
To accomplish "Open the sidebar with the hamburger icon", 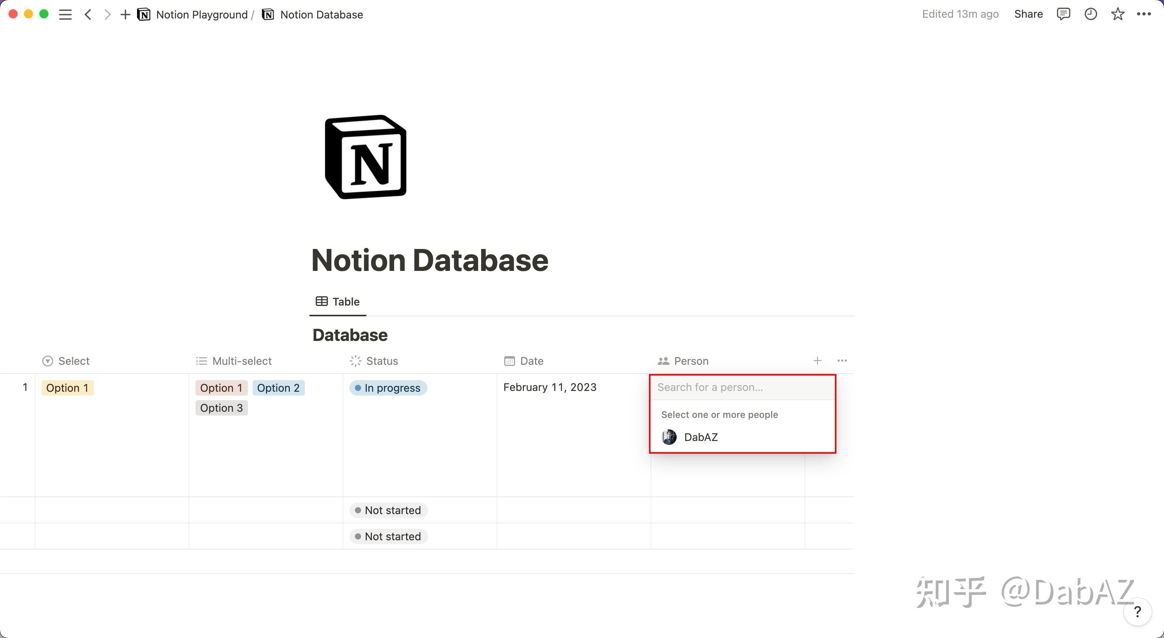I will 65,14.
